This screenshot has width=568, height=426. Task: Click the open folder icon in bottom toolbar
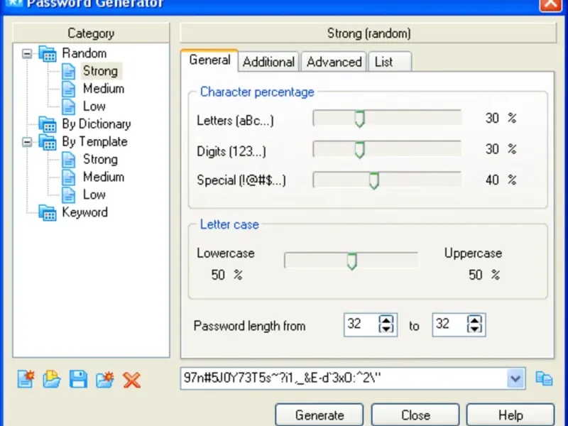coord(51,379)
